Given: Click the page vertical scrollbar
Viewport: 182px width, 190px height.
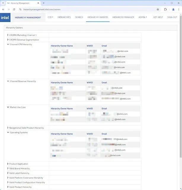Looking at the screenshot, I should 181,86.
